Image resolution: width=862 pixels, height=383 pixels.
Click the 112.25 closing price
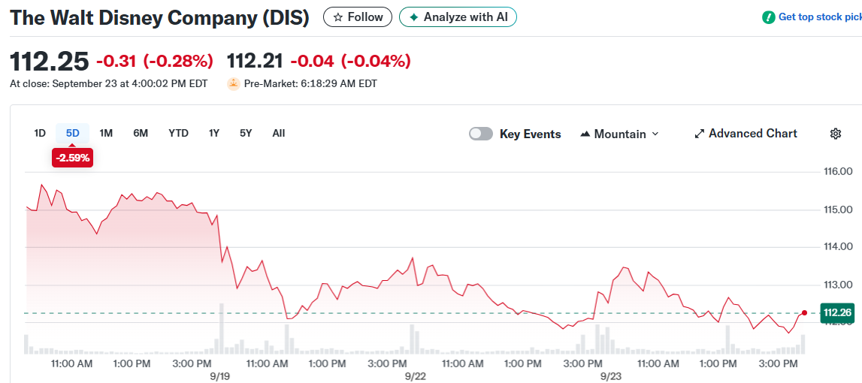click(50, 61)
